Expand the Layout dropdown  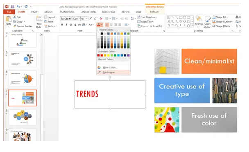tap(50, 17)
